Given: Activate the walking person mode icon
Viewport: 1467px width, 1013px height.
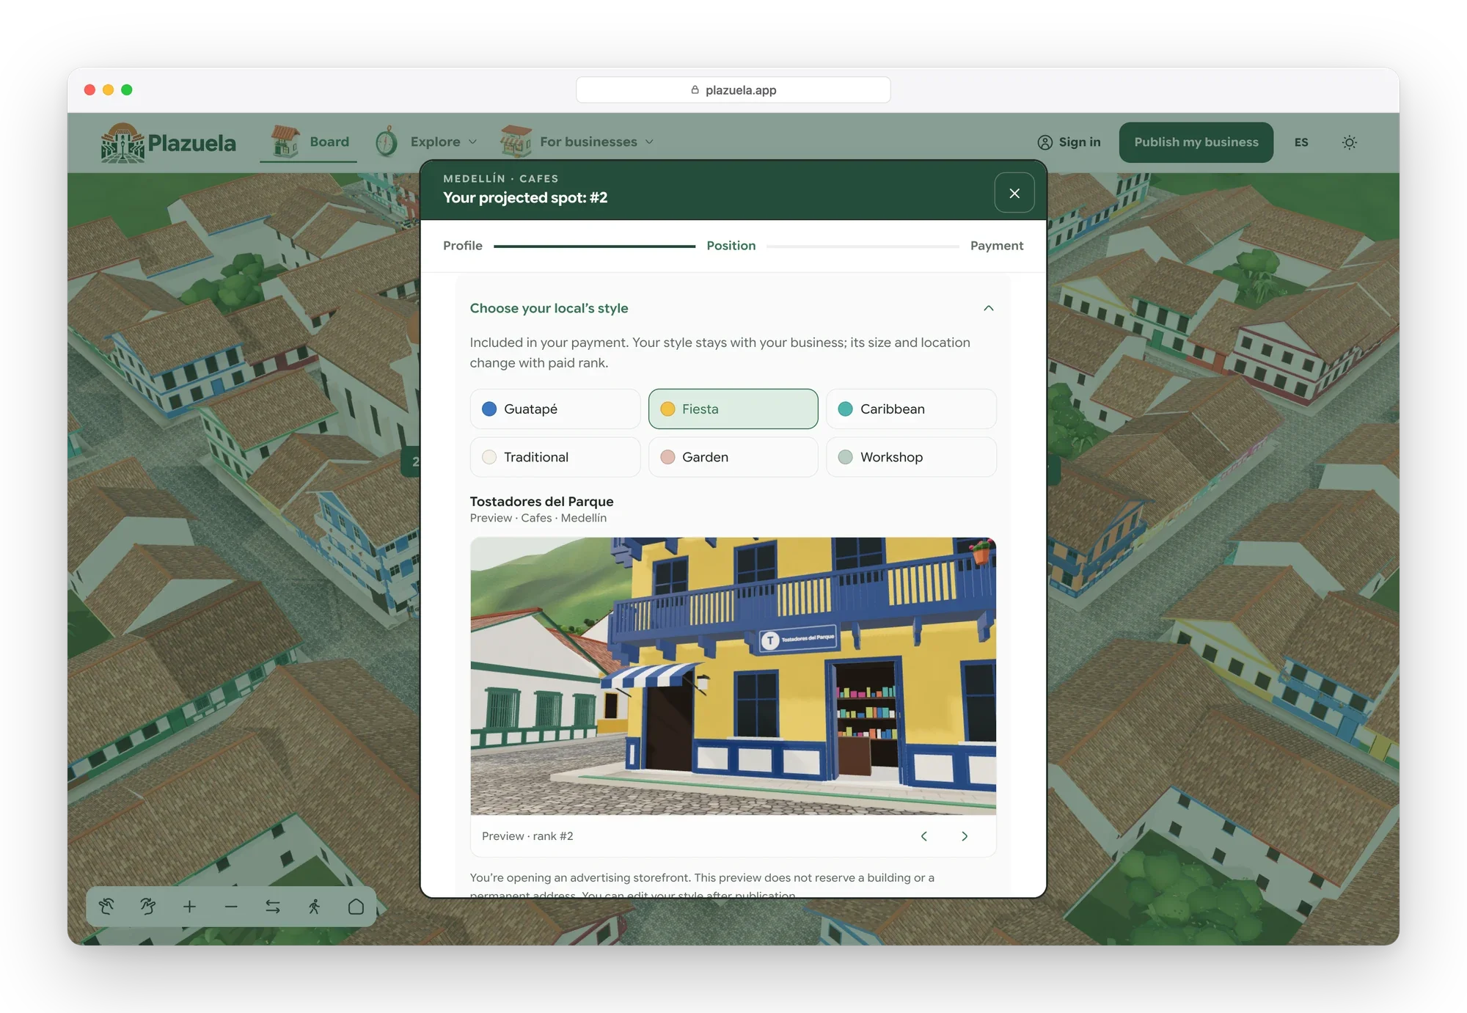Looking at the screenshot, I should click(315, 907).
